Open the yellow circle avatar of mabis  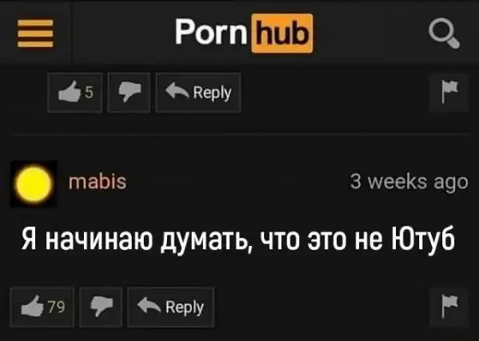coord(34,184)
